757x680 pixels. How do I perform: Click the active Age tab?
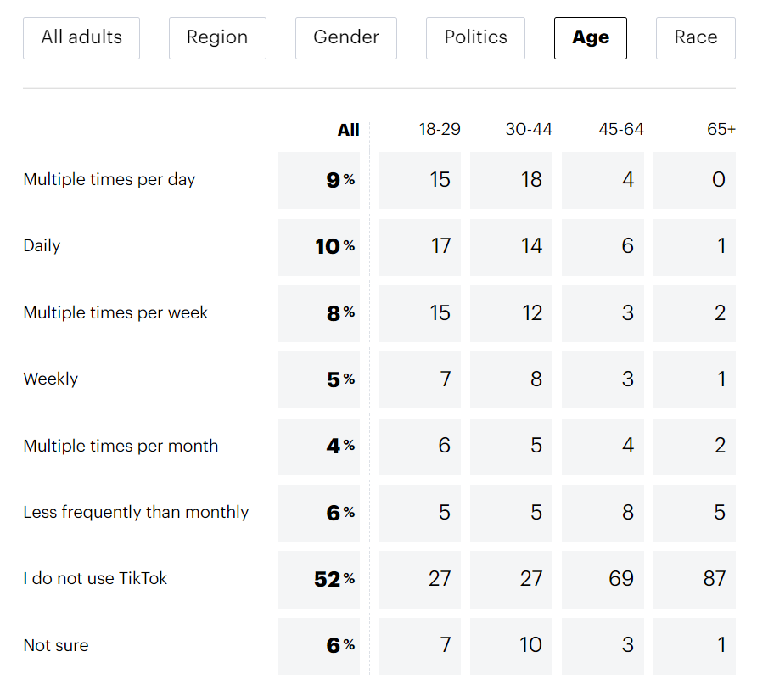pyautogui.click(x=591, y=37)
